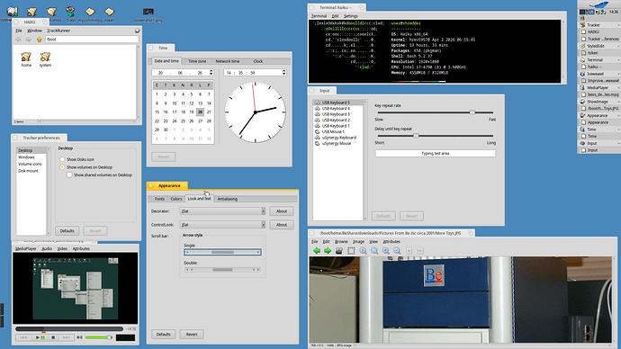Open the Settings menu in Terminal
Image resolution: width=621 pixels, height=349 pixels.
point(350,16)
